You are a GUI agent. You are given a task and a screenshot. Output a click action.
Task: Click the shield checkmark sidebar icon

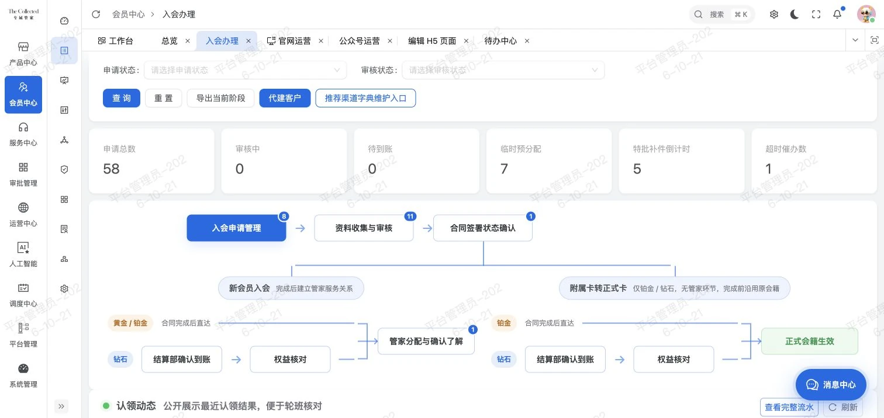pyautogui.click(x=64, y=170)
